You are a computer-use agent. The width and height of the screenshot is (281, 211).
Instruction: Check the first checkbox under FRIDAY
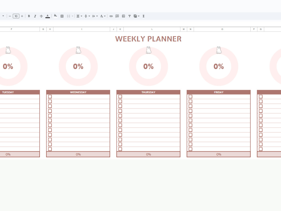(x=191, y=97)
